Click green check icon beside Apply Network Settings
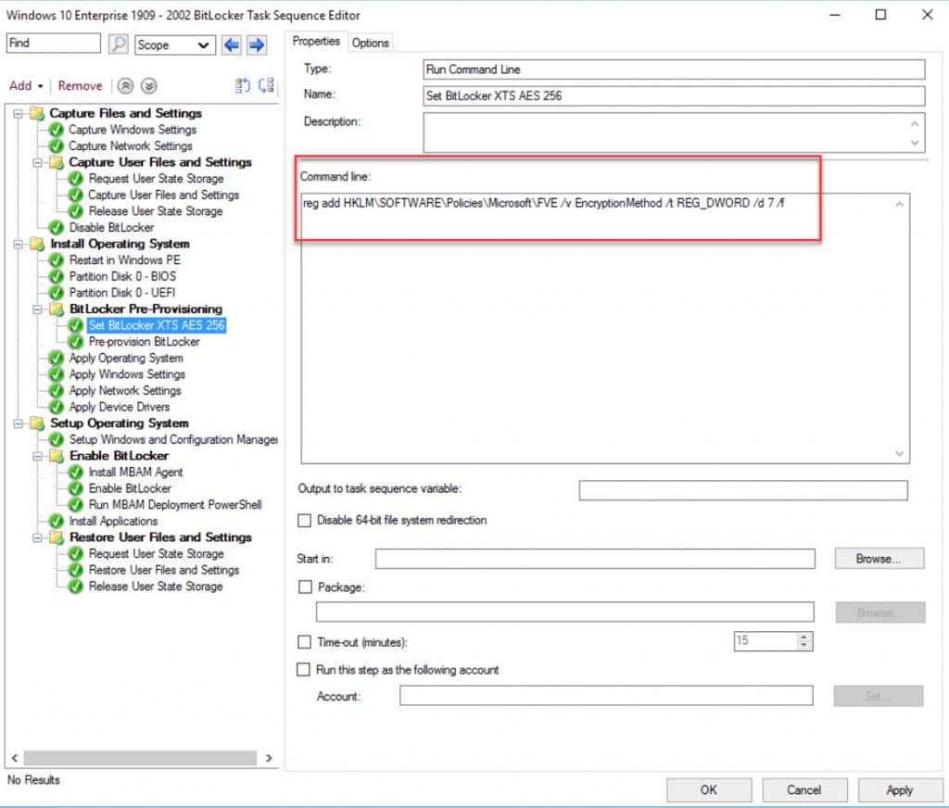949x808 pixels. [x=57, y=391]
